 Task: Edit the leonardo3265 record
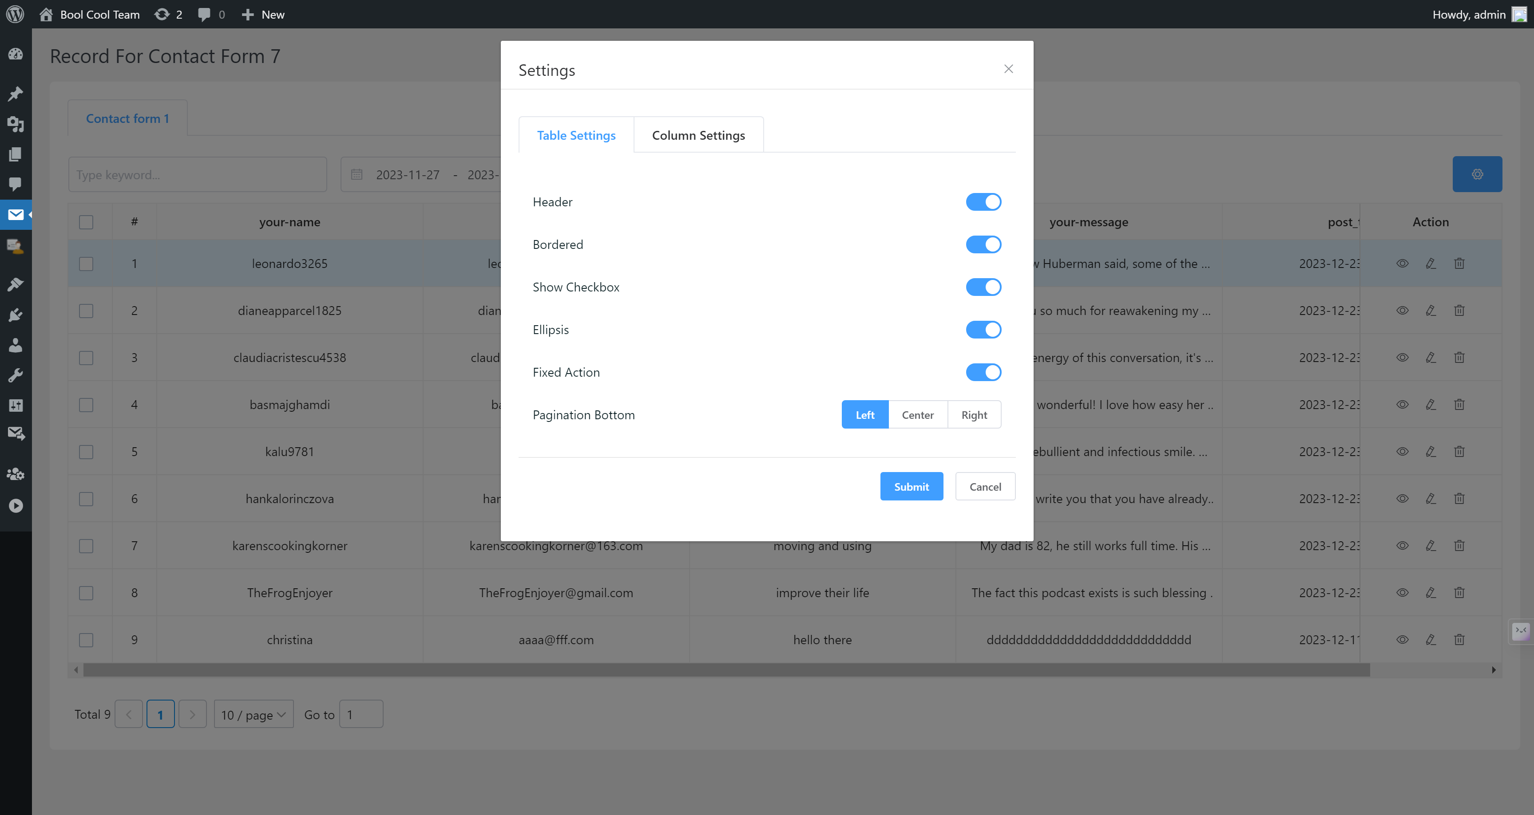tap(1431, 264)
